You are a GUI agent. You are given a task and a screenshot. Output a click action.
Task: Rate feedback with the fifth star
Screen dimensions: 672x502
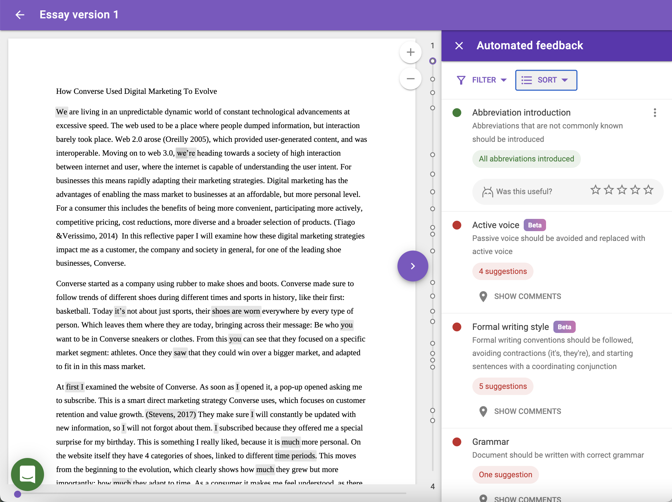click(x=648, y=190)
